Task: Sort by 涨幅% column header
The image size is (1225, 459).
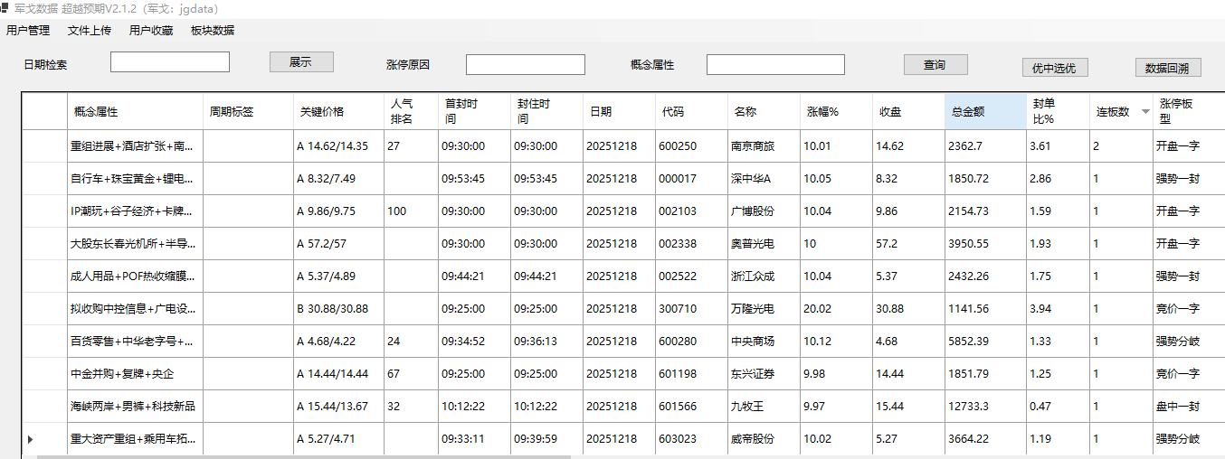Action: tap(836, 112)
